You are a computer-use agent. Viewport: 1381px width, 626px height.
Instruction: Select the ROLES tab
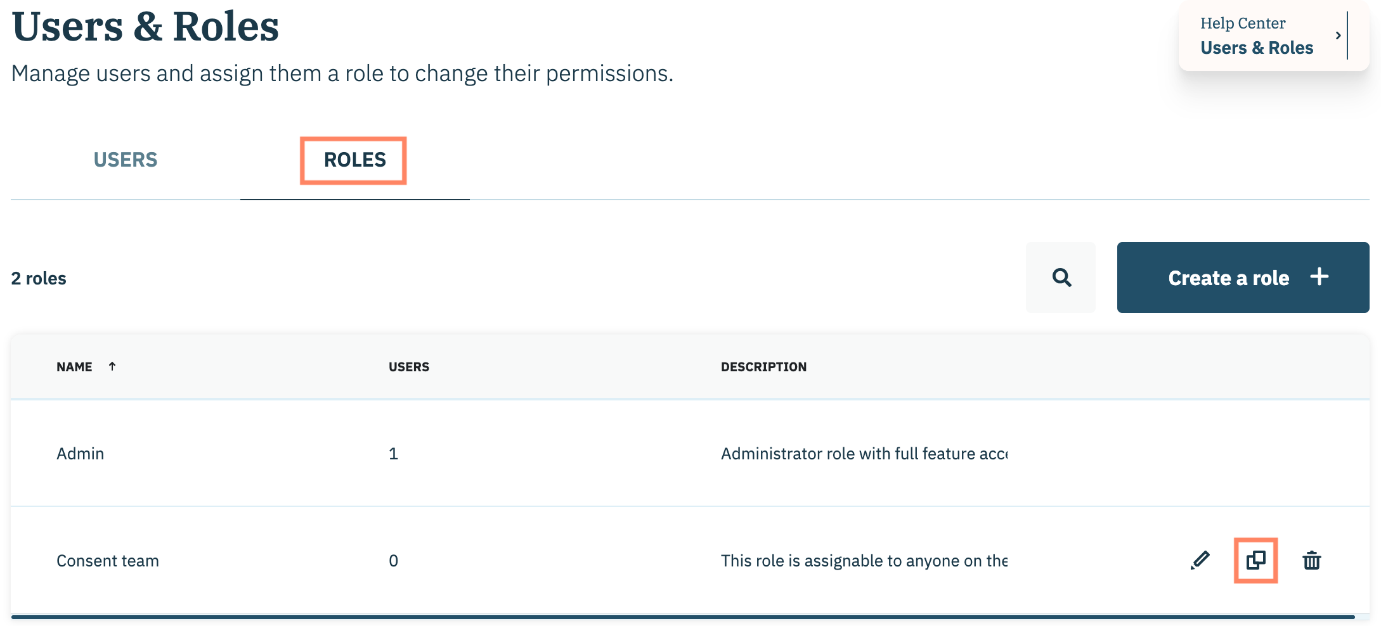[354, 160]
